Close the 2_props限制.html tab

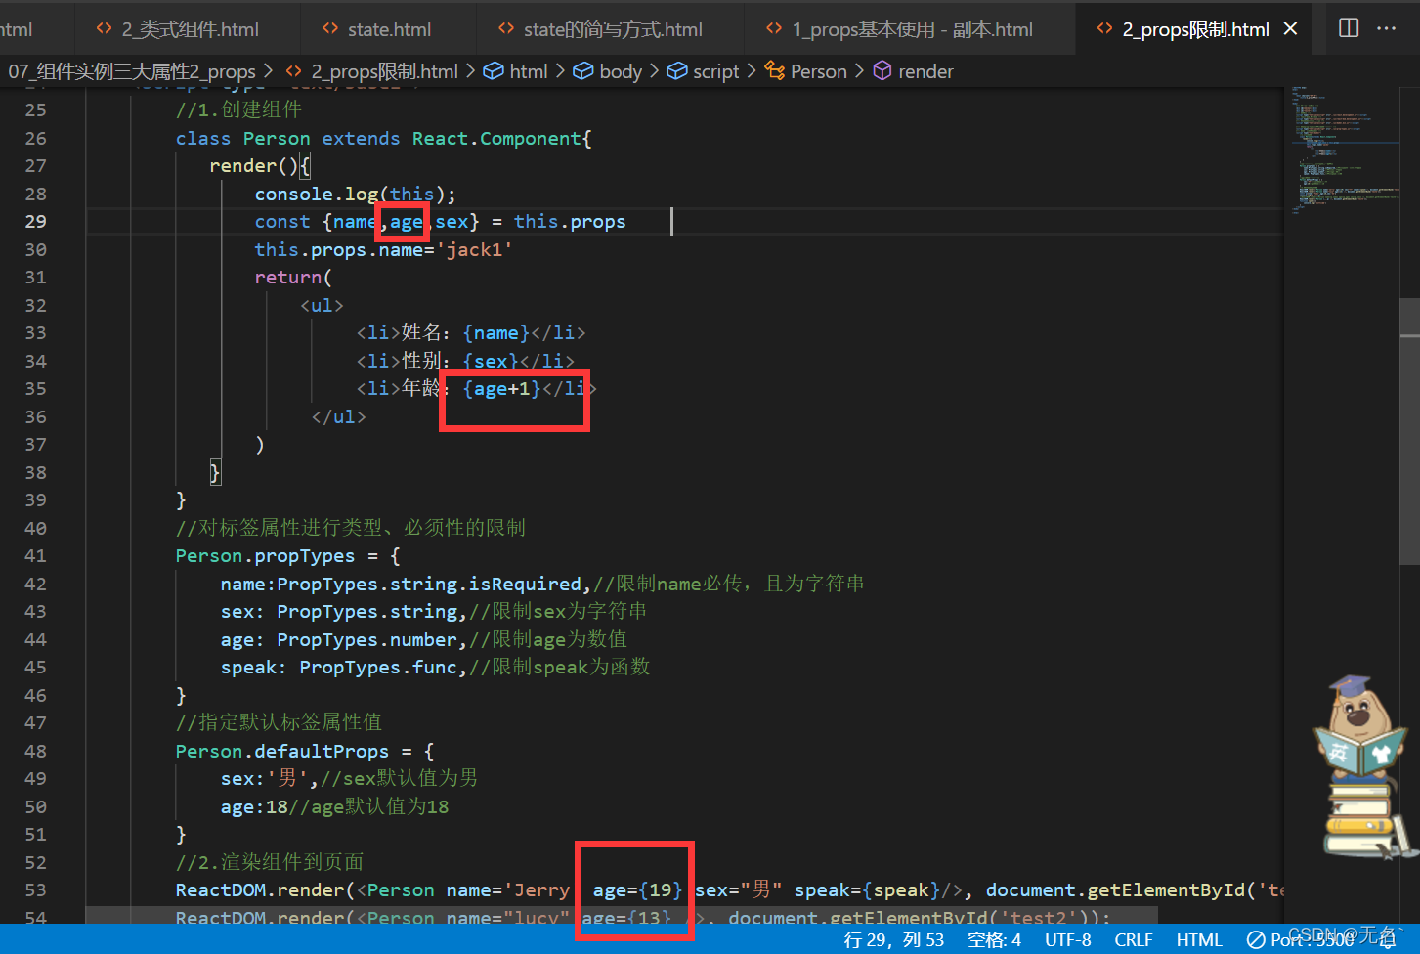click(1290, 29)
